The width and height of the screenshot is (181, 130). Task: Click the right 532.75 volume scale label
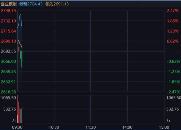coord(172,109)
